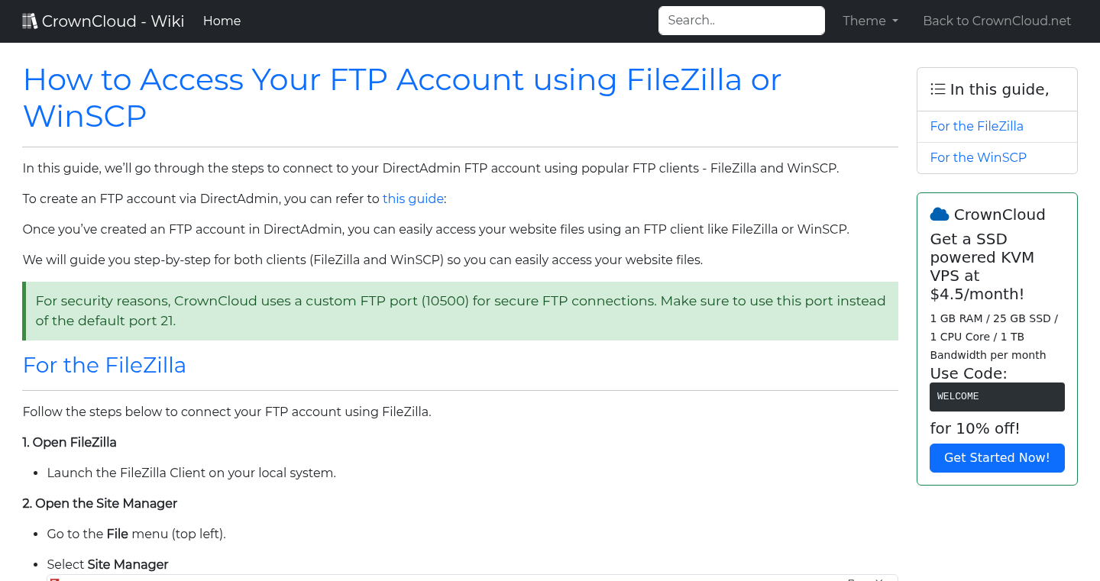Click the green security notice about port 10500
This screenshot has width=1100, height=581.
point(460,311)
